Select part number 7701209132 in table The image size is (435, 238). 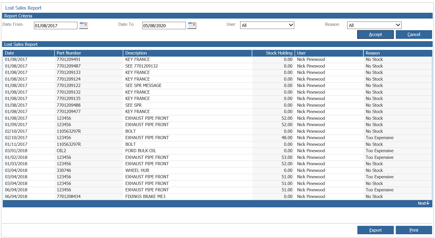coord(69,92)
